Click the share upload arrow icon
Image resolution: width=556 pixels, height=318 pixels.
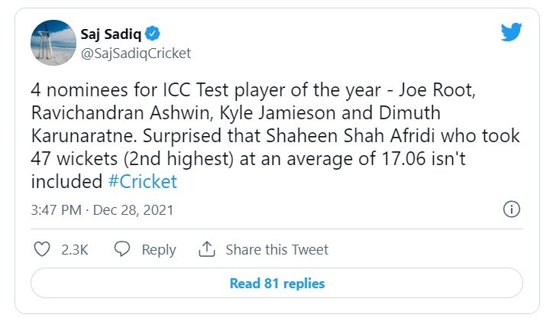[206, 249]
